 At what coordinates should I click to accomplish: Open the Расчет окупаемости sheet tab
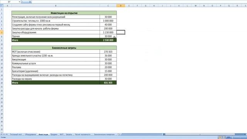(x=83, y=134)
